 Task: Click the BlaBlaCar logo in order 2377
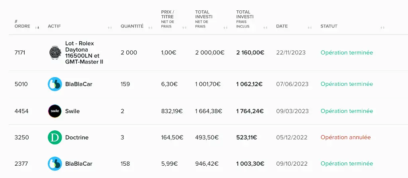click(x=55, y=164)
